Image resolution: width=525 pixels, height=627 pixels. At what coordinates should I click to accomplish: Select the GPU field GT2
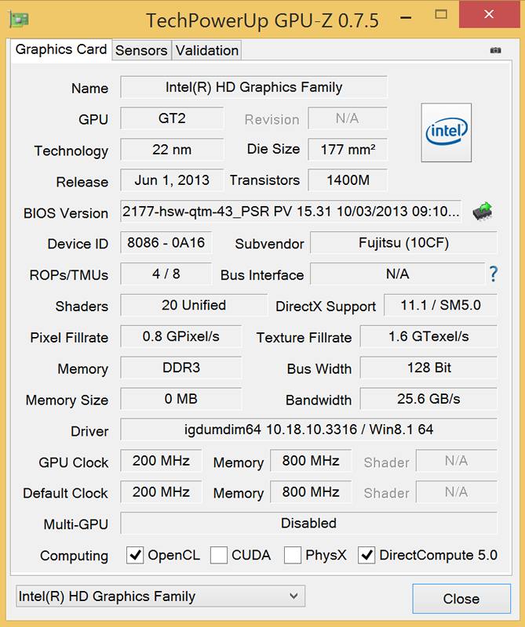pyautogui.click(x=172, y=118)
